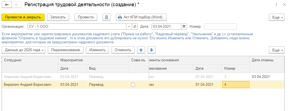Open the document report list icon
Viewport: 289px width, 111px height.
[107, 17]
